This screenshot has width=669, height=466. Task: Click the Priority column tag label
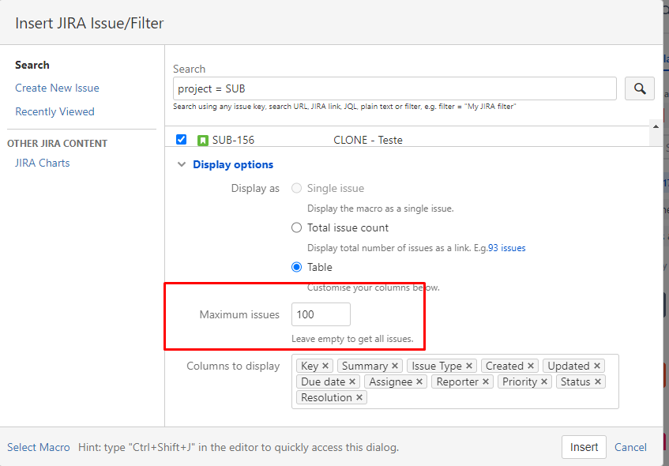[x=519, y=381]
